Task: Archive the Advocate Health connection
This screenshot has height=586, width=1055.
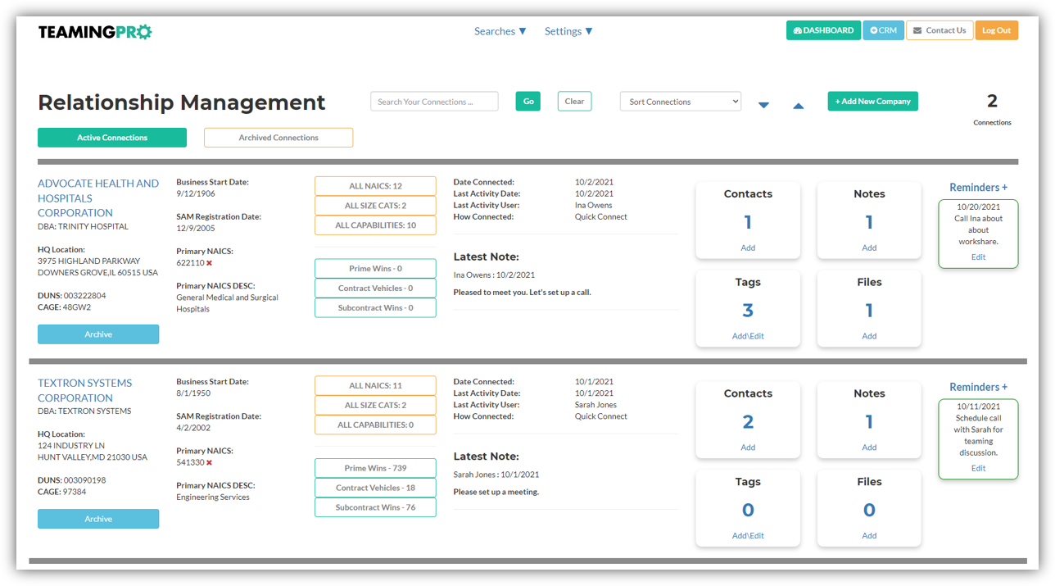Action: [x=98, y=334]
